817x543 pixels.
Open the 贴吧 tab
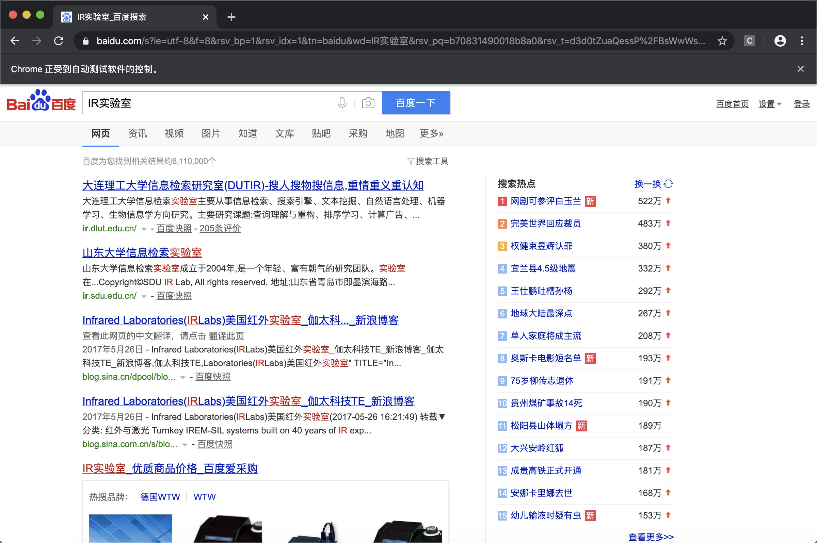coord(321,134)
